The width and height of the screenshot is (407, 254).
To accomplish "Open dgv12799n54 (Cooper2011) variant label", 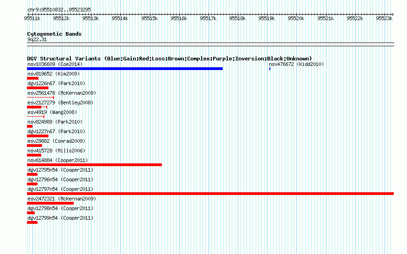I will coord(60,218).
